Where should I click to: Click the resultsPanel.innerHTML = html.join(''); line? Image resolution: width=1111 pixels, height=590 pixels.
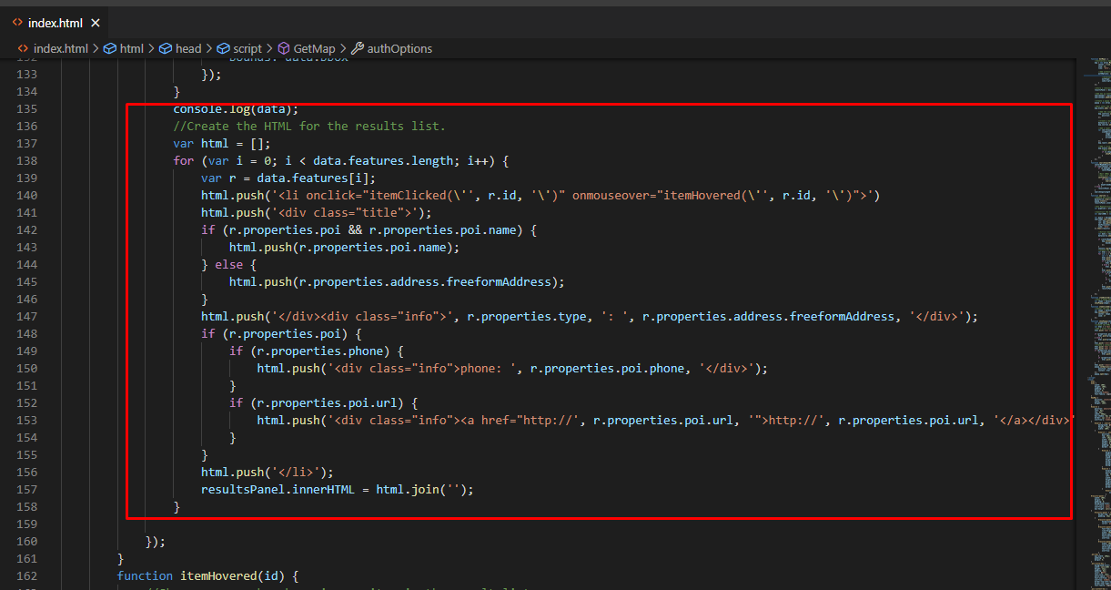point(338,489)
